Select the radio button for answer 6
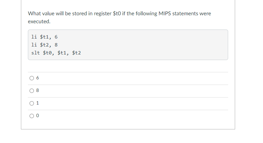Image resolution: width=263 pixels, height=143 pixels. click(32, 78)
